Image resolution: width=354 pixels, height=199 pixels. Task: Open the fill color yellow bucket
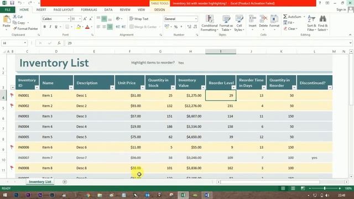point(79,27)
